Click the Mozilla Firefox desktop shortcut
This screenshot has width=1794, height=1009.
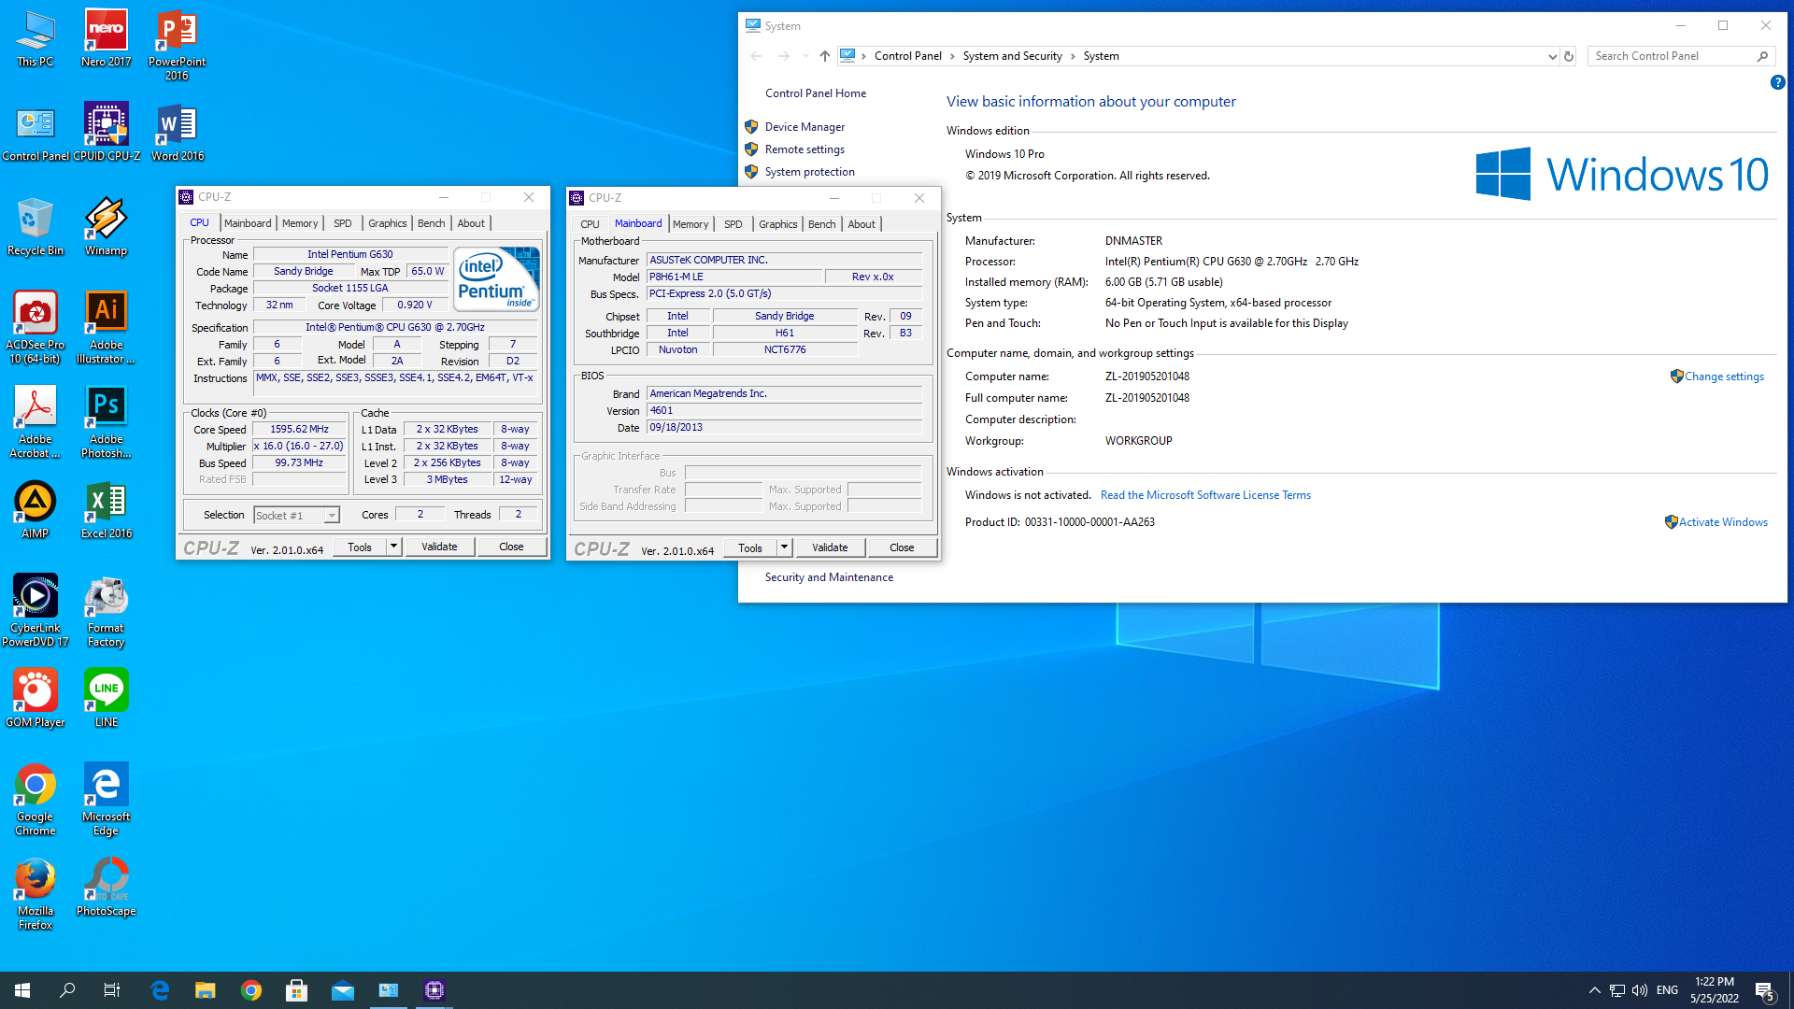pos(36,894)
